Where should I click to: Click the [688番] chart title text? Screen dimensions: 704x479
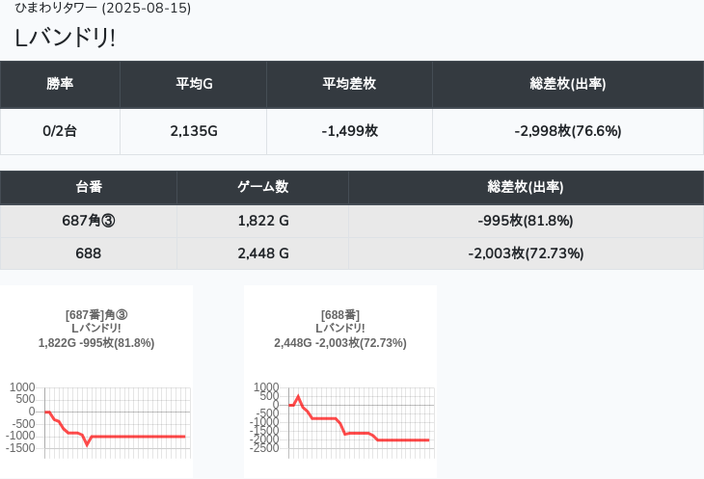[x=340, y=315]
